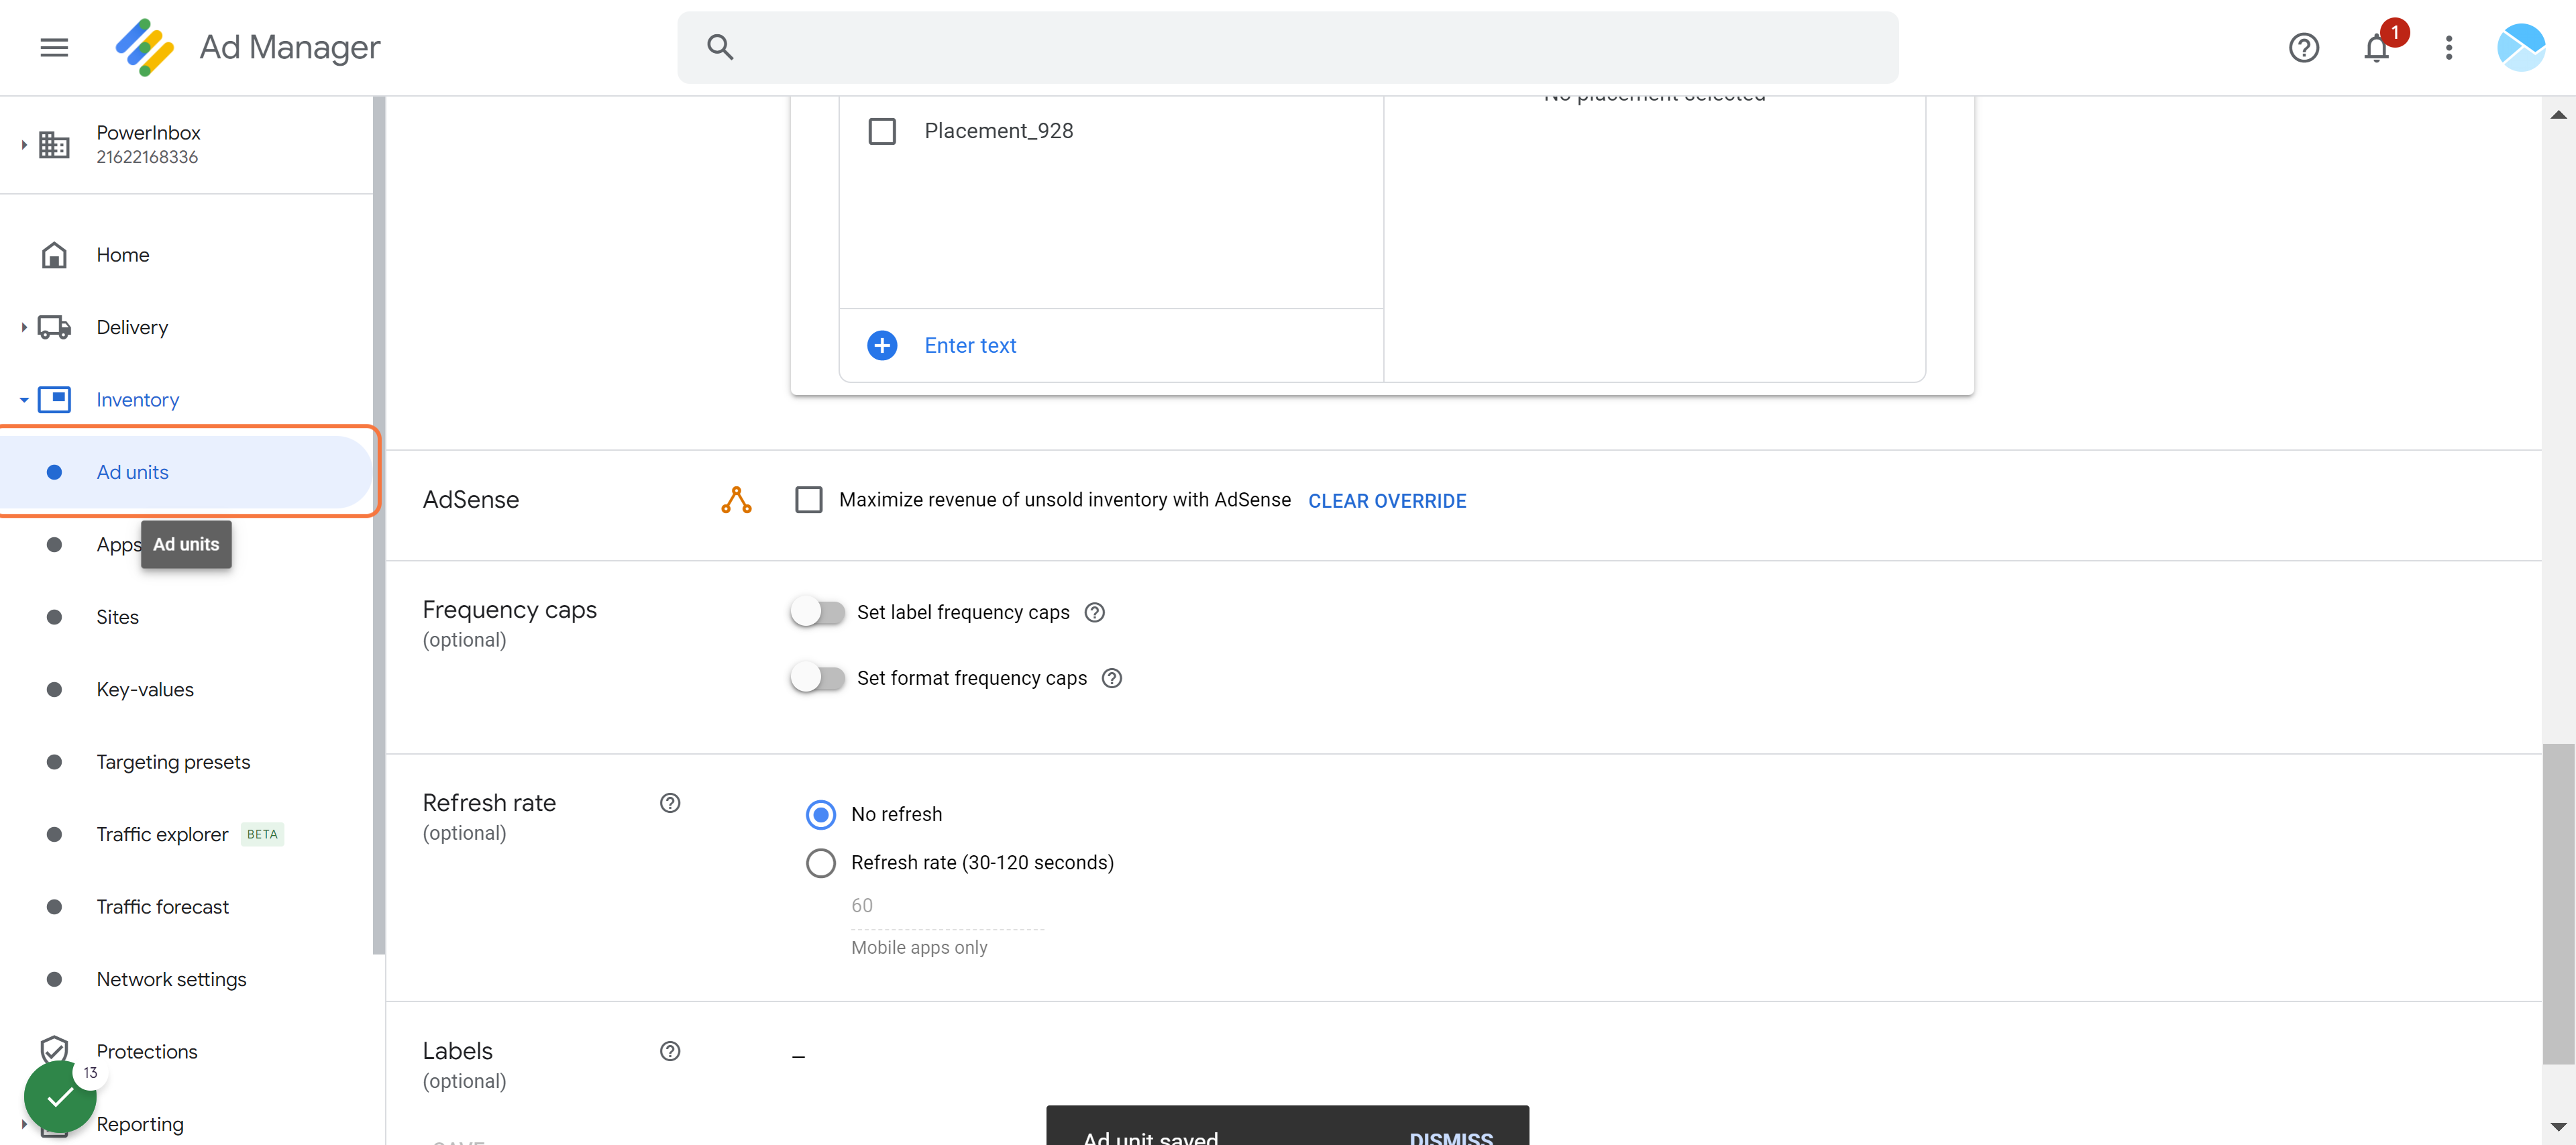The height and width of the screenshot is (1145, 2576).
Task: Open the more options vertical dots
Action: point(2448,47)
